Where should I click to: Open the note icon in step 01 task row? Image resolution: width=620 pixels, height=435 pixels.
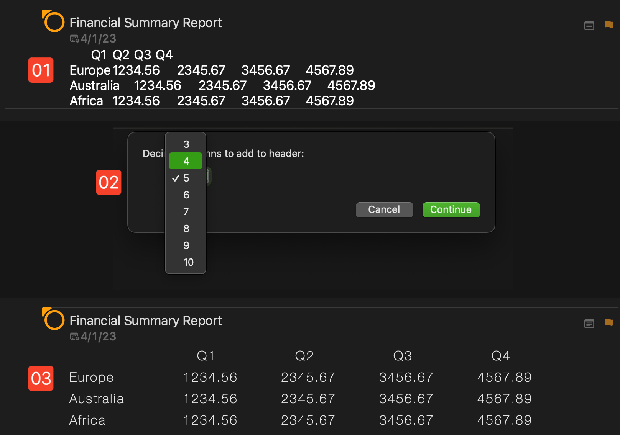click(589, 26)
